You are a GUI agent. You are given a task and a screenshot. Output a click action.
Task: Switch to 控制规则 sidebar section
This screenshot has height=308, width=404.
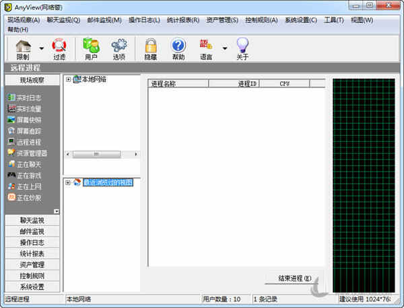[32, 276]
